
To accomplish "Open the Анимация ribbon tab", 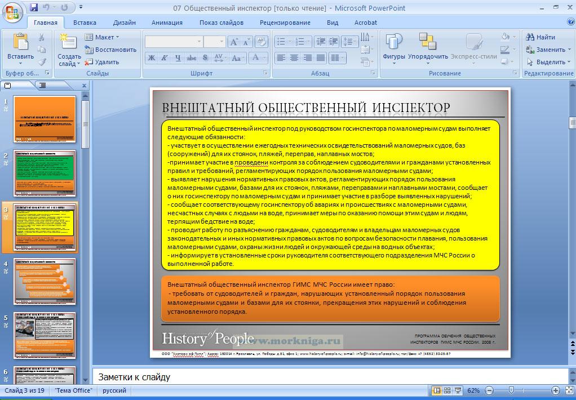I will (x=167, y=23).
